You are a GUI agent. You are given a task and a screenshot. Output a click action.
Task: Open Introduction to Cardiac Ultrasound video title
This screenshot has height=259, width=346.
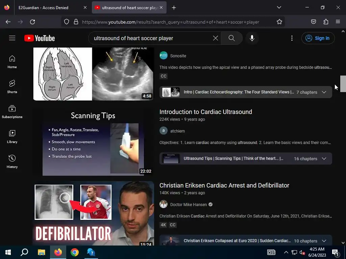coord(206,112)
